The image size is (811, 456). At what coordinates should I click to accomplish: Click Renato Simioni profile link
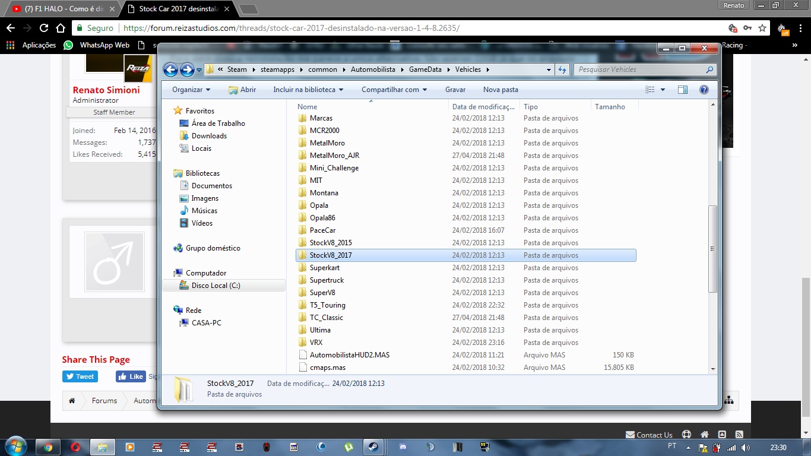coord(106,90)
